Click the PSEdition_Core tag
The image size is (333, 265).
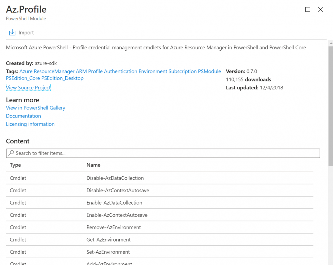tap(23, 78)
